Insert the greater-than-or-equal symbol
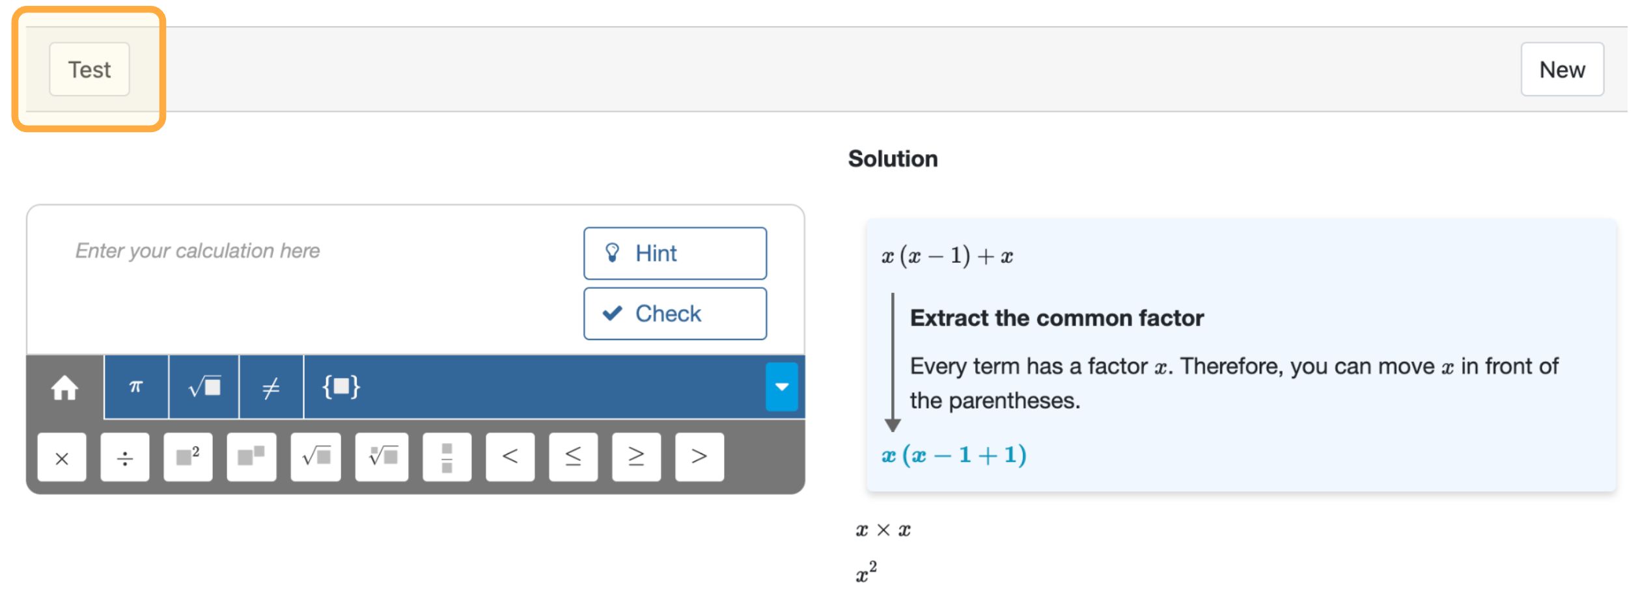The width and height of the screenshot is (1638, 609). (x=635, y=457)
